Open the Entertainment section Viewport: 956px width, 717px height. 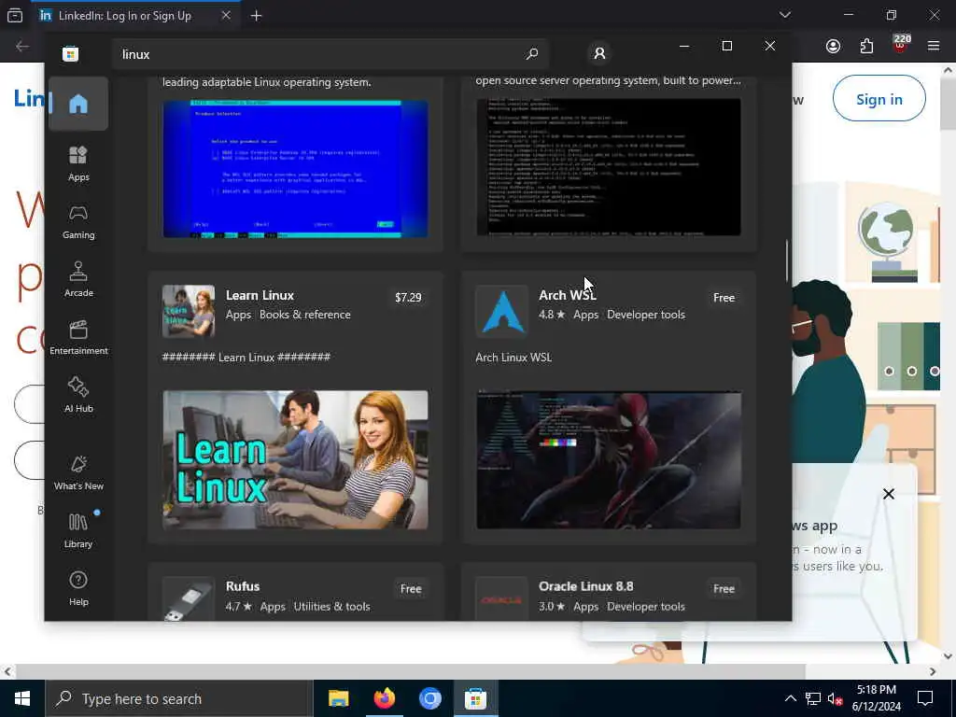coord(78,337)
